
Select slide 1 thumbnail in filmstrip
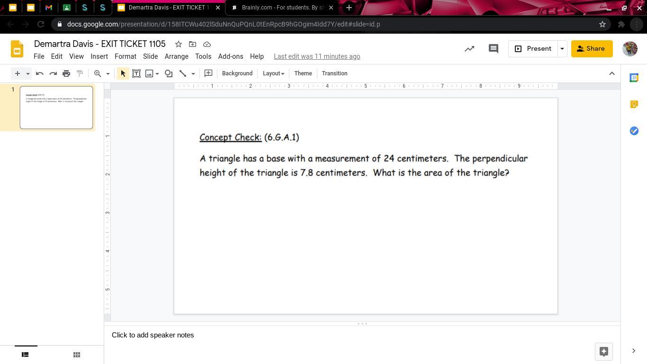click(56, 108)
